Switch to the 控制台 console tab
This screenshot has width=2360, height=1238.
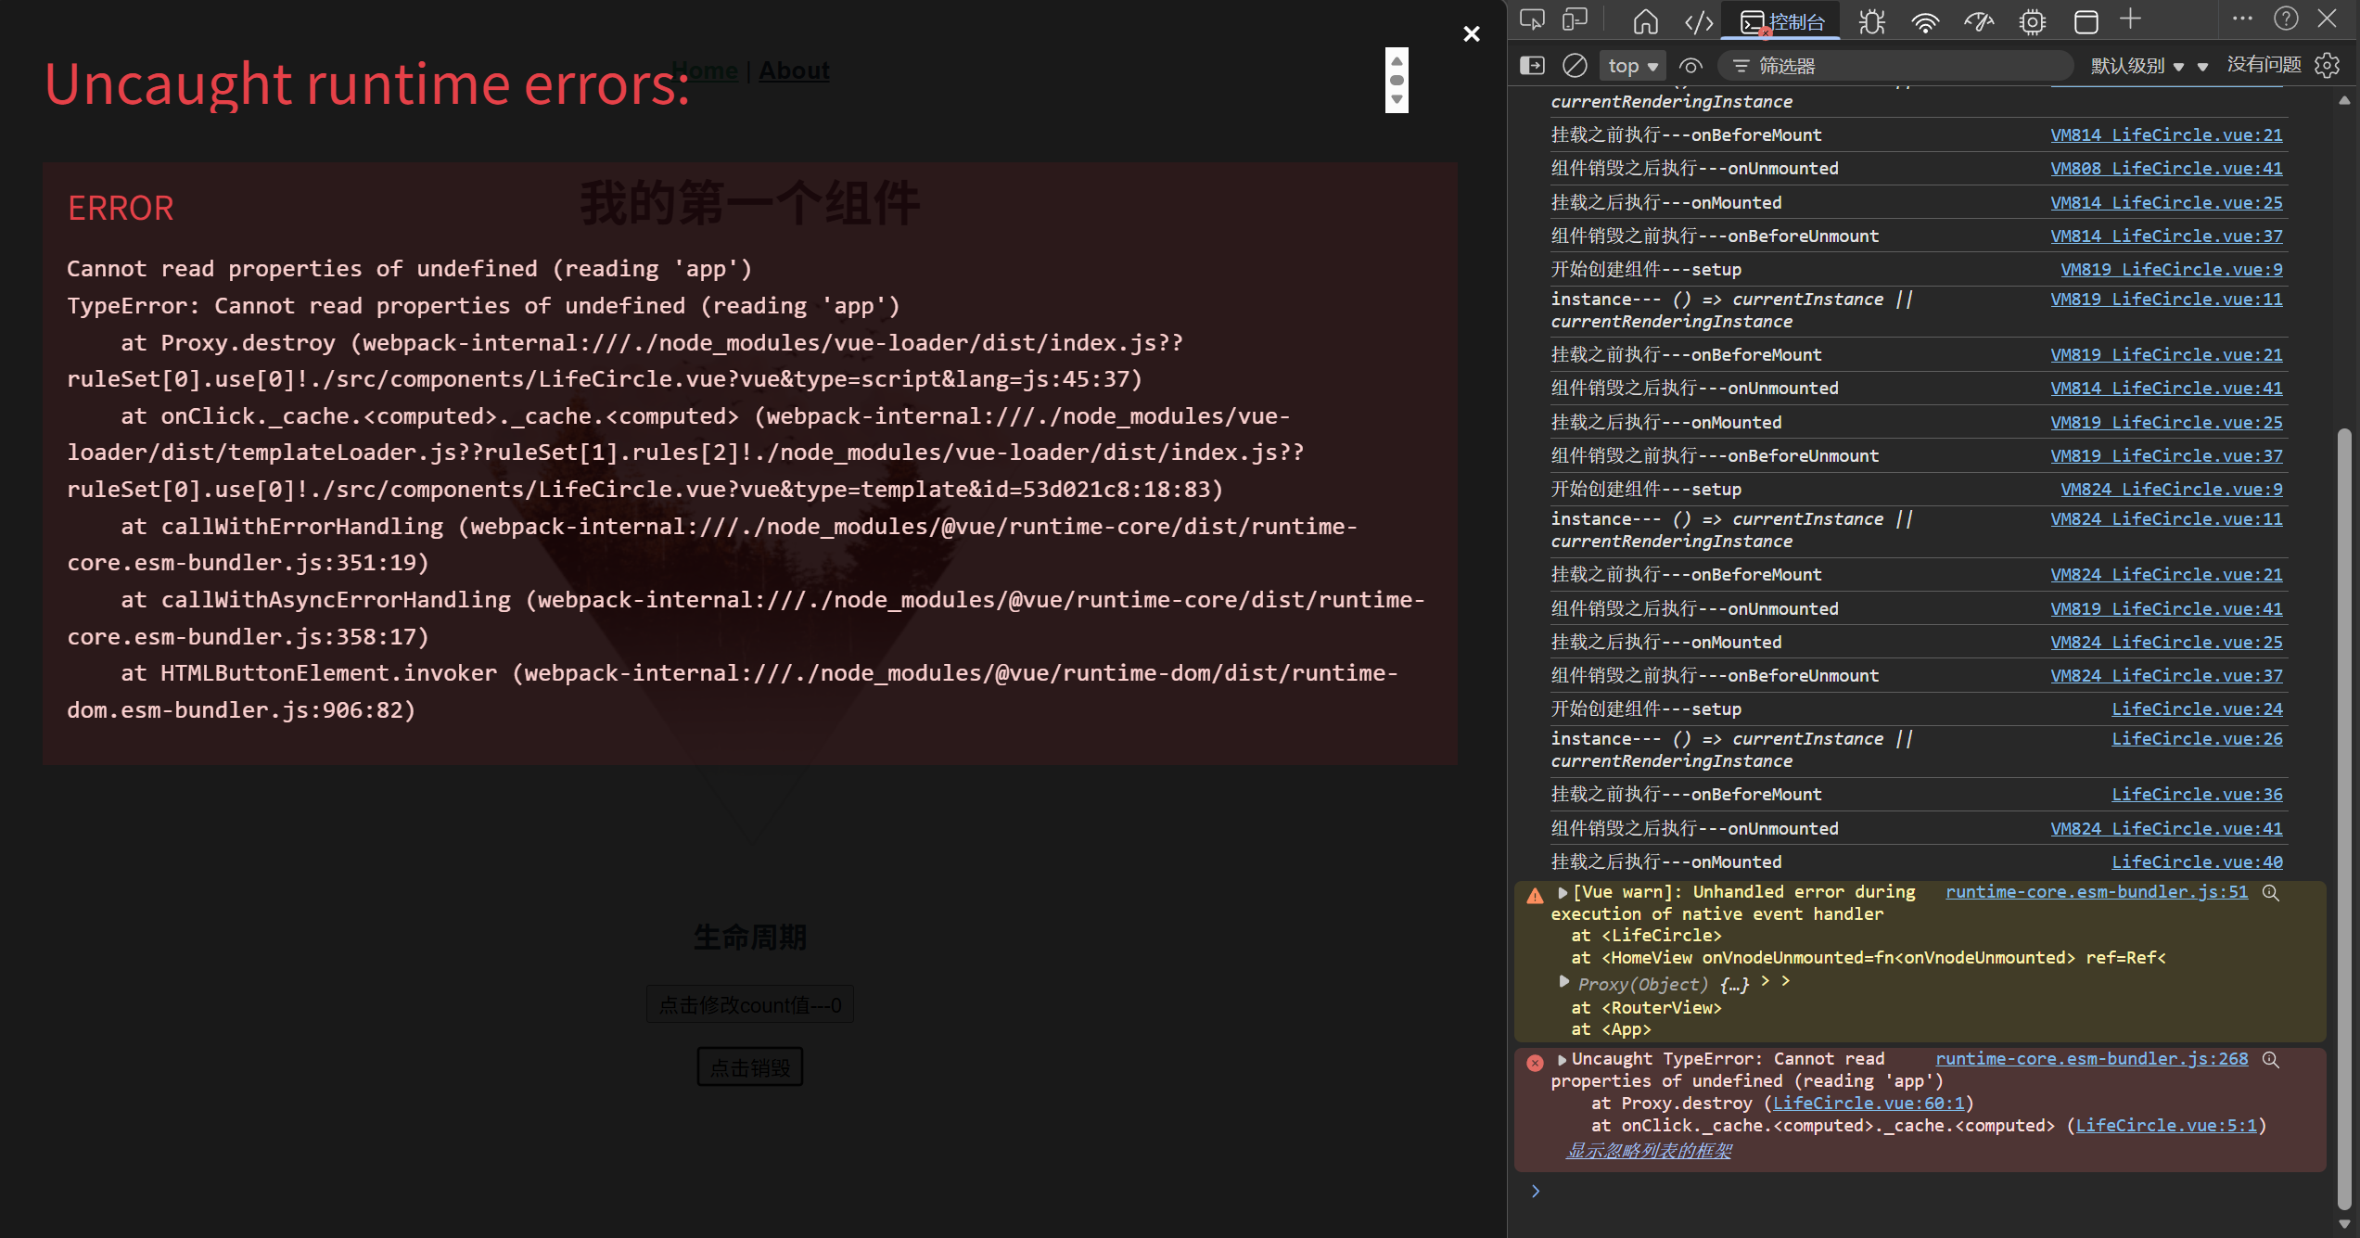1782,21
